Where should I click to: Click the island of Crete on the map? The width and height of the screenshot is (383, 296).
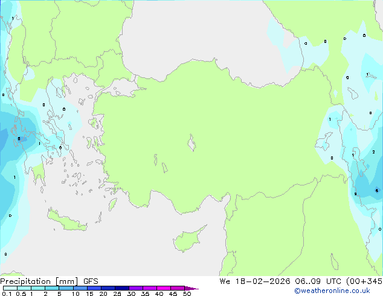coord(67,220)
